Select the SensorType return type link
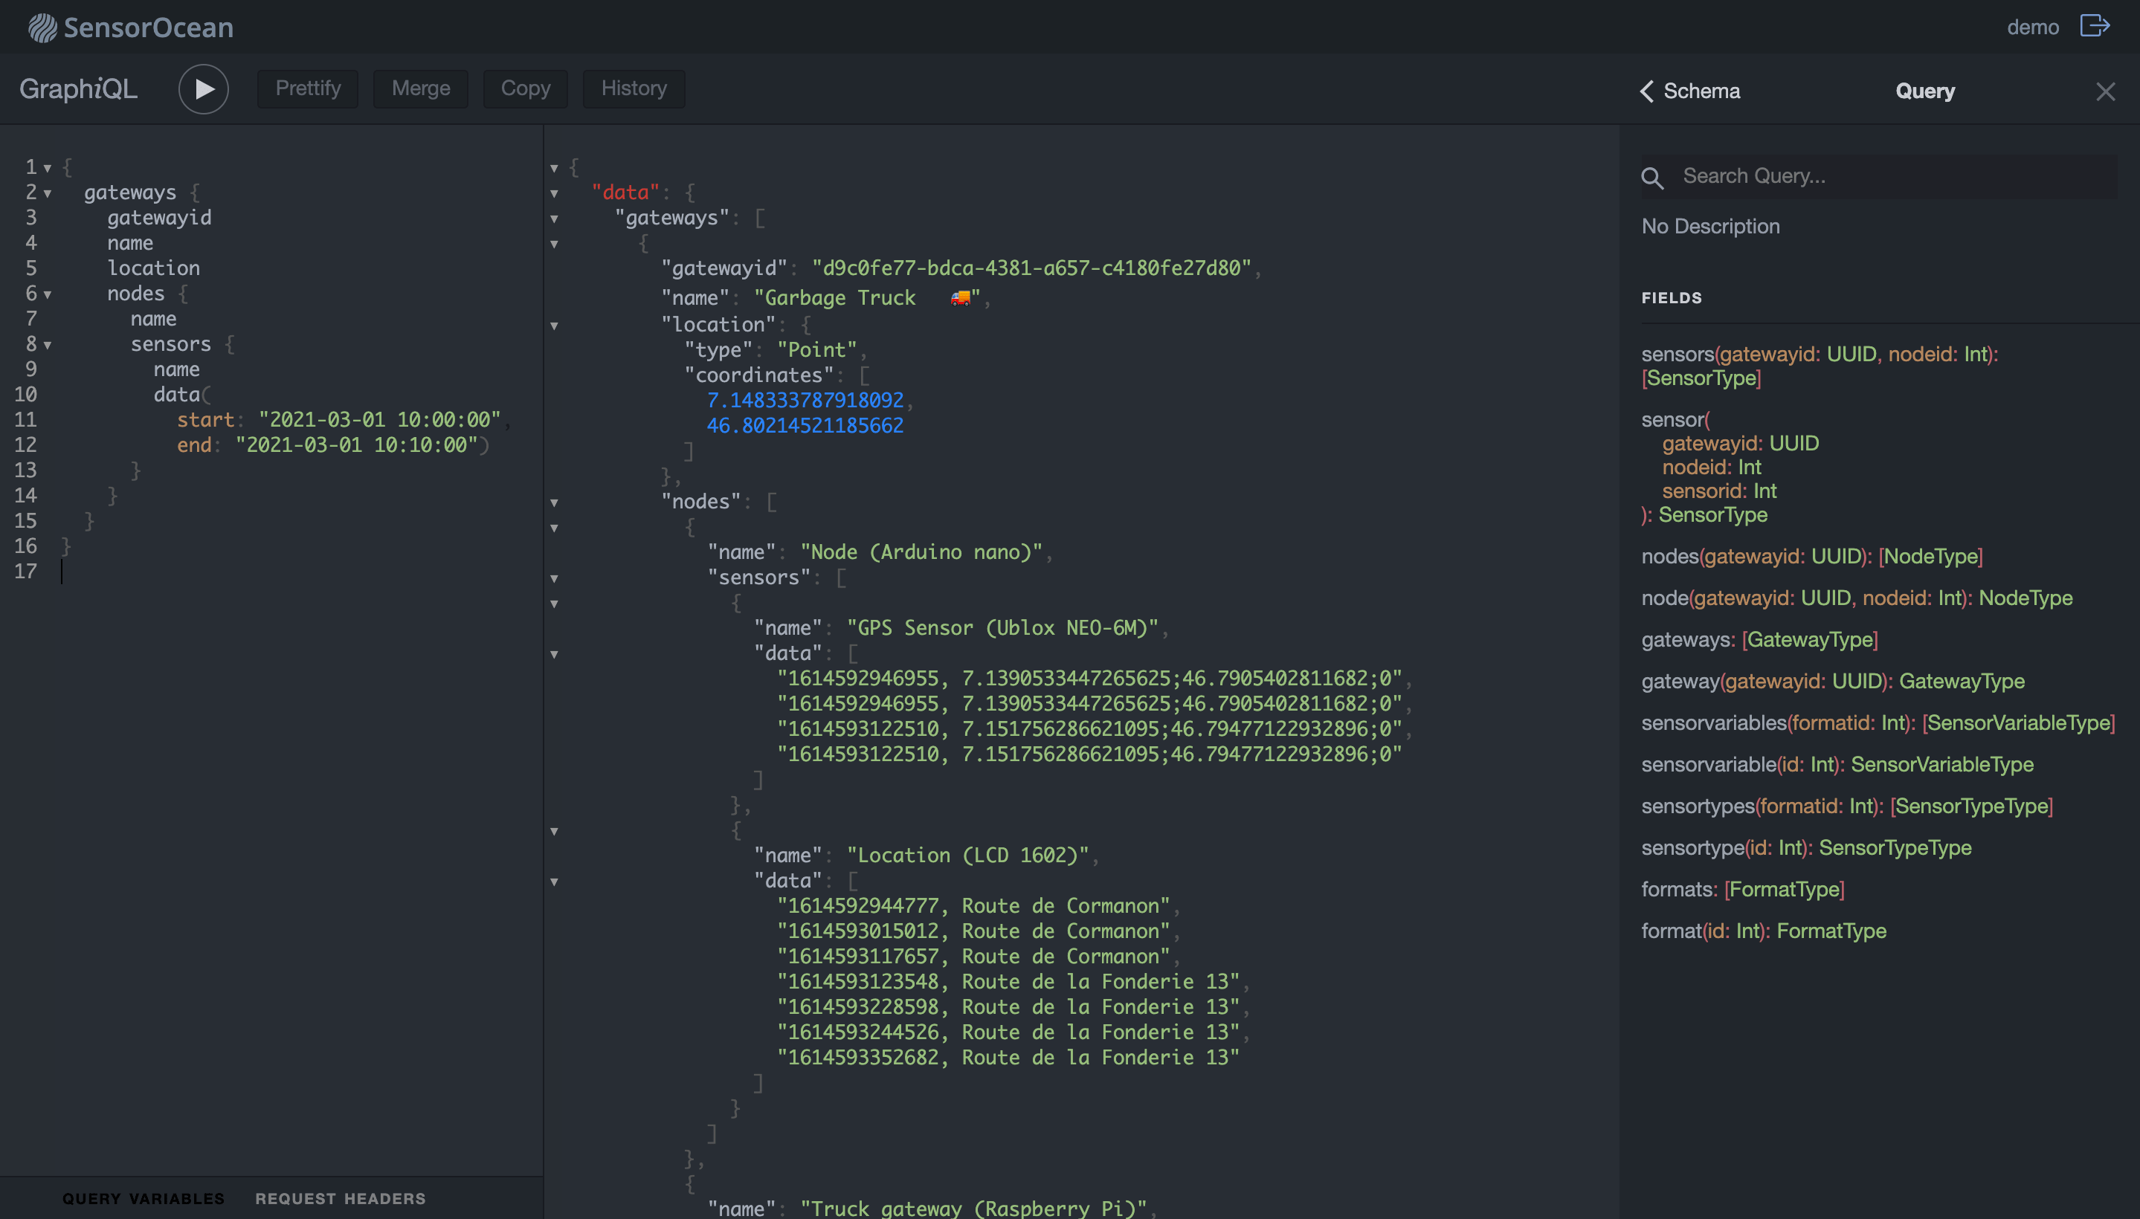 pos(1701,378)
